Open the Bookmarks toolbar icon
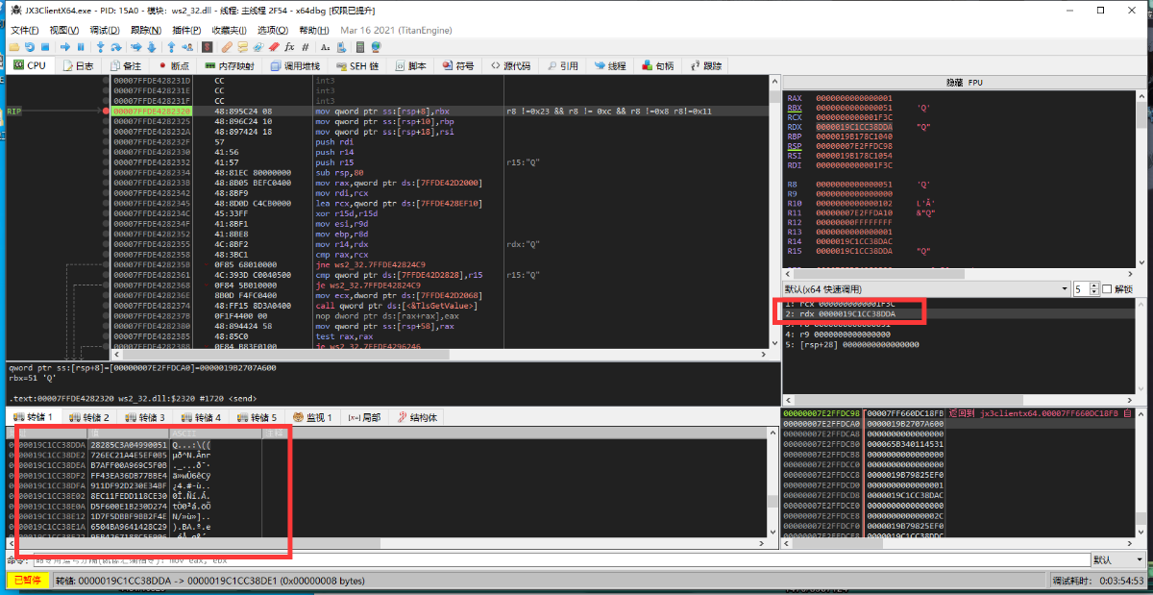The height and width of the screenshot is (595, 1153). click(274, 46)
